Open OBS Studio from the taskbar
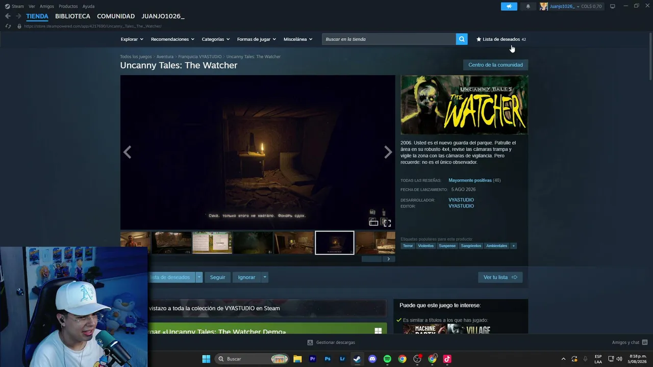The image size is (653, 367). [417, 359]
